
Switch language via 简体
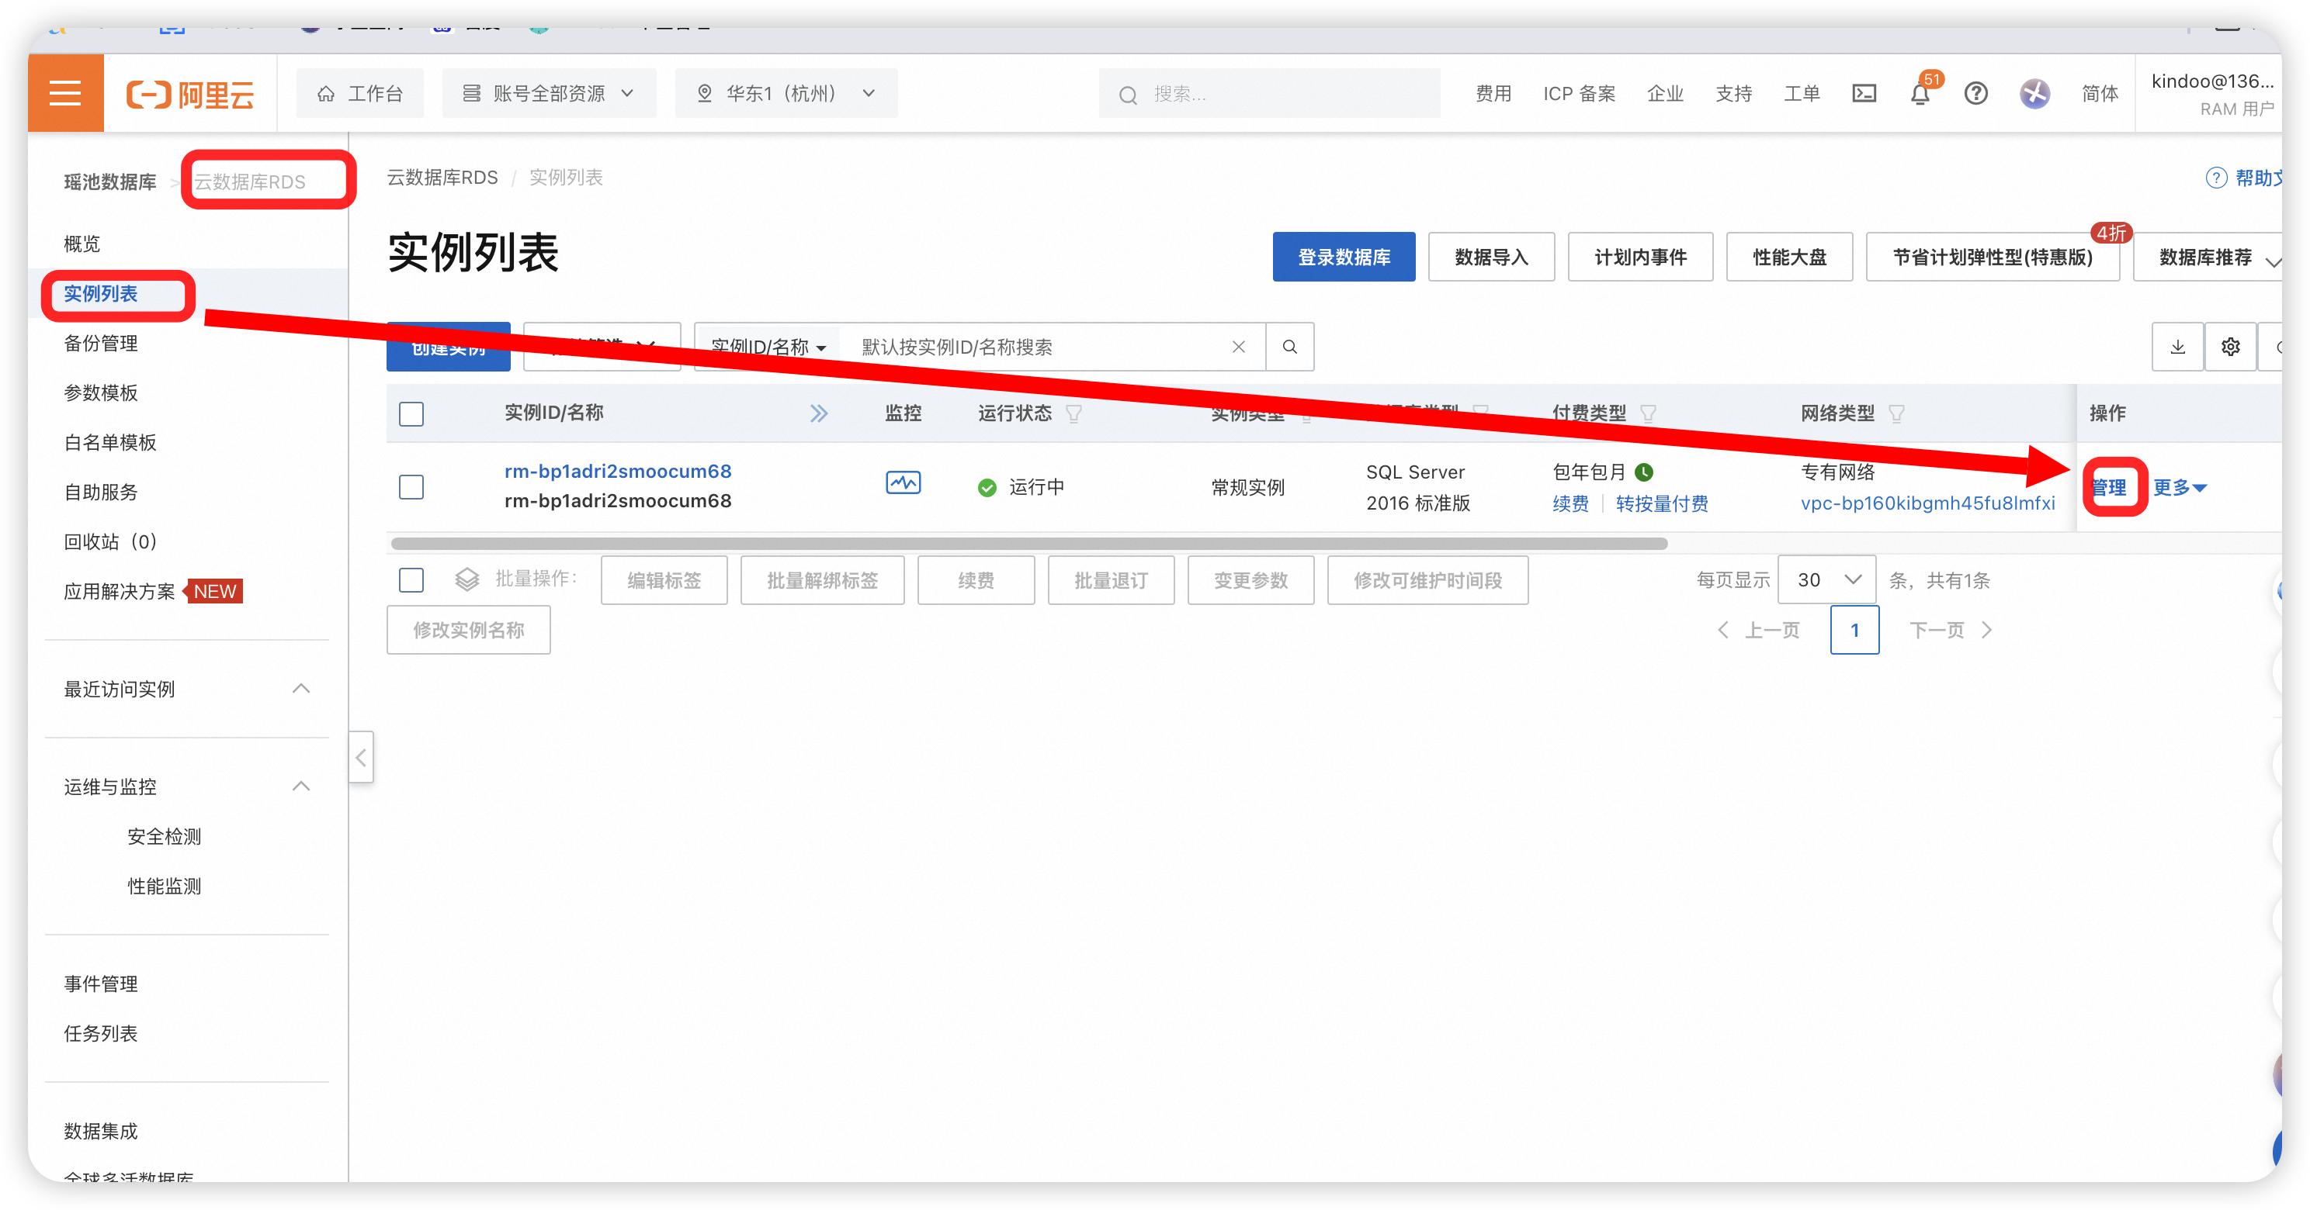click(2100, 93)
